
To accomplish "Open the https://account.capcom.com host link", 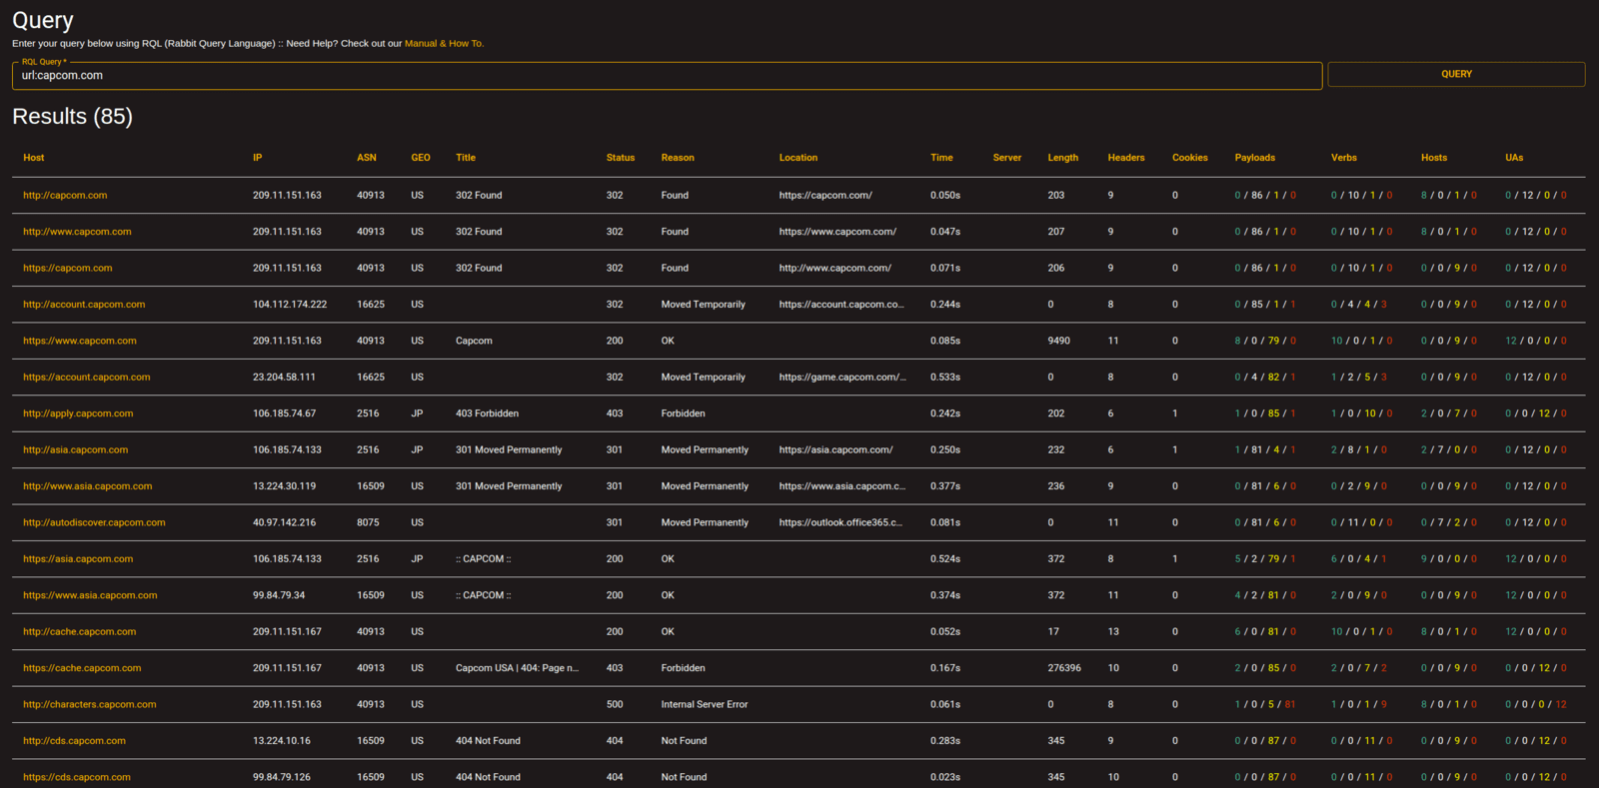I will 87,378.
